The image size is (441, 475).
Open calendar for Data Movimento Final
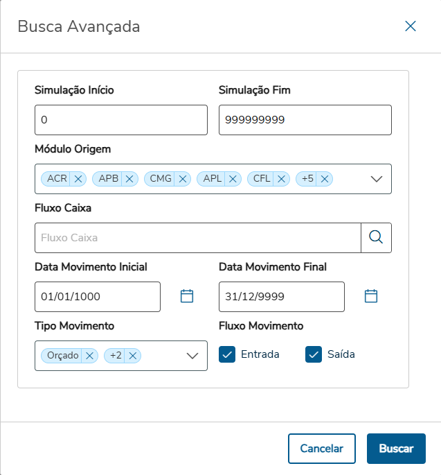pyautogui.click(x=371, y=296)
